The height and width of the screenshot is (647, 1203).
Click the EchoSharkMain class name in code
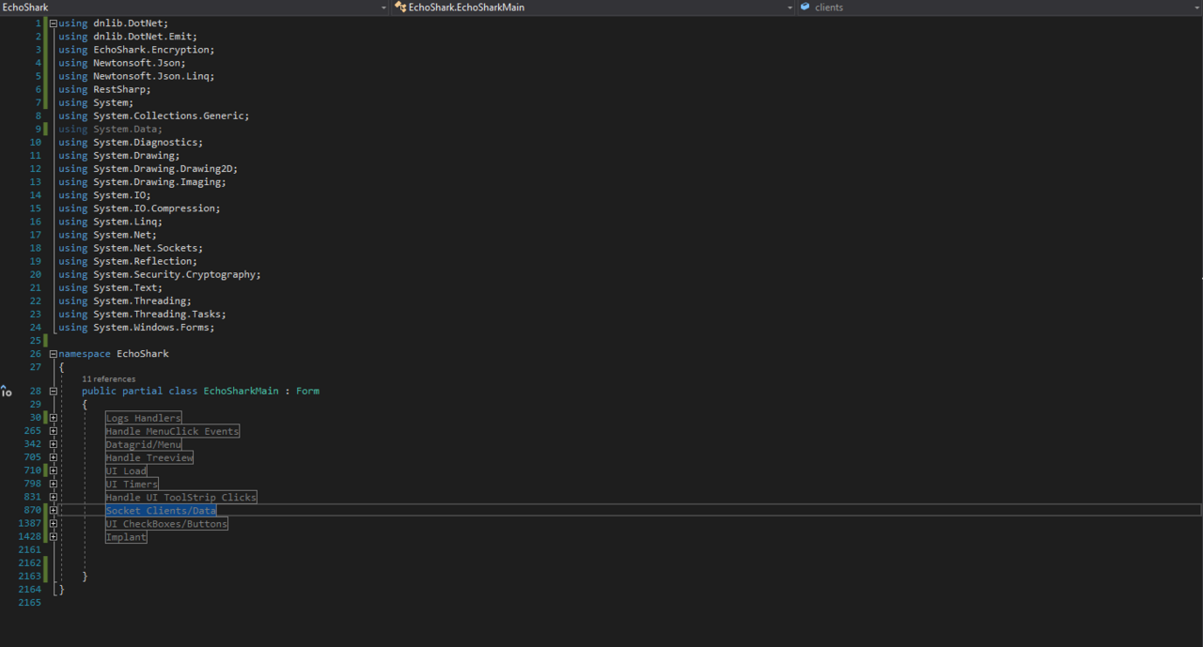(x=241, y=391)
